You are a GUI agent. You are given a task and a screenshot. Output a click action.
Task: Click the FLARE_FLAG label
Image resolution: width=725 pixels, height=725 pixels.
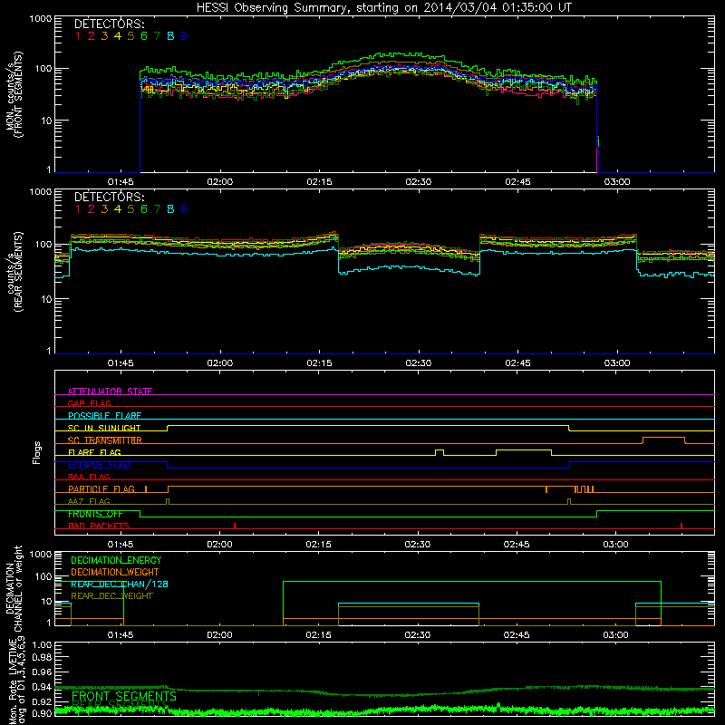tap(94, 452)
